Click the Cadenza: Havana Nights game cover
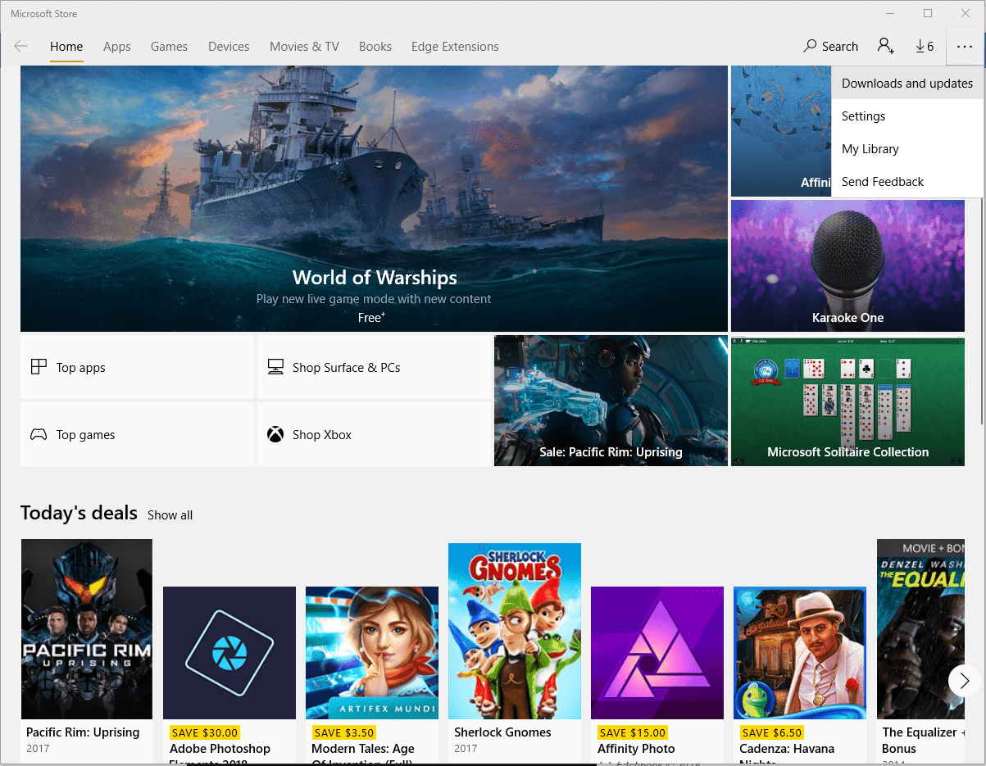986x766 pixels. [800, 653]
